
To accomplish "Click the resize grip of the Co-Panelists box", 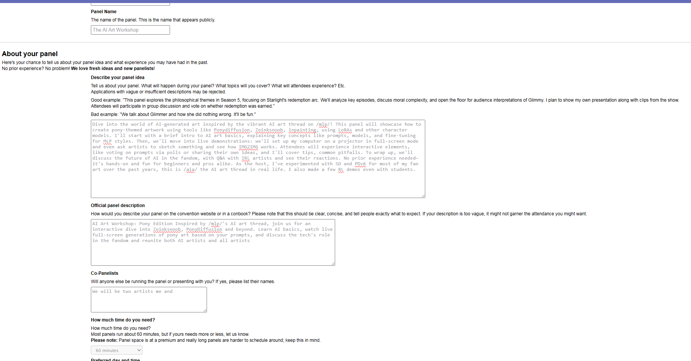I will coord(205,310).
